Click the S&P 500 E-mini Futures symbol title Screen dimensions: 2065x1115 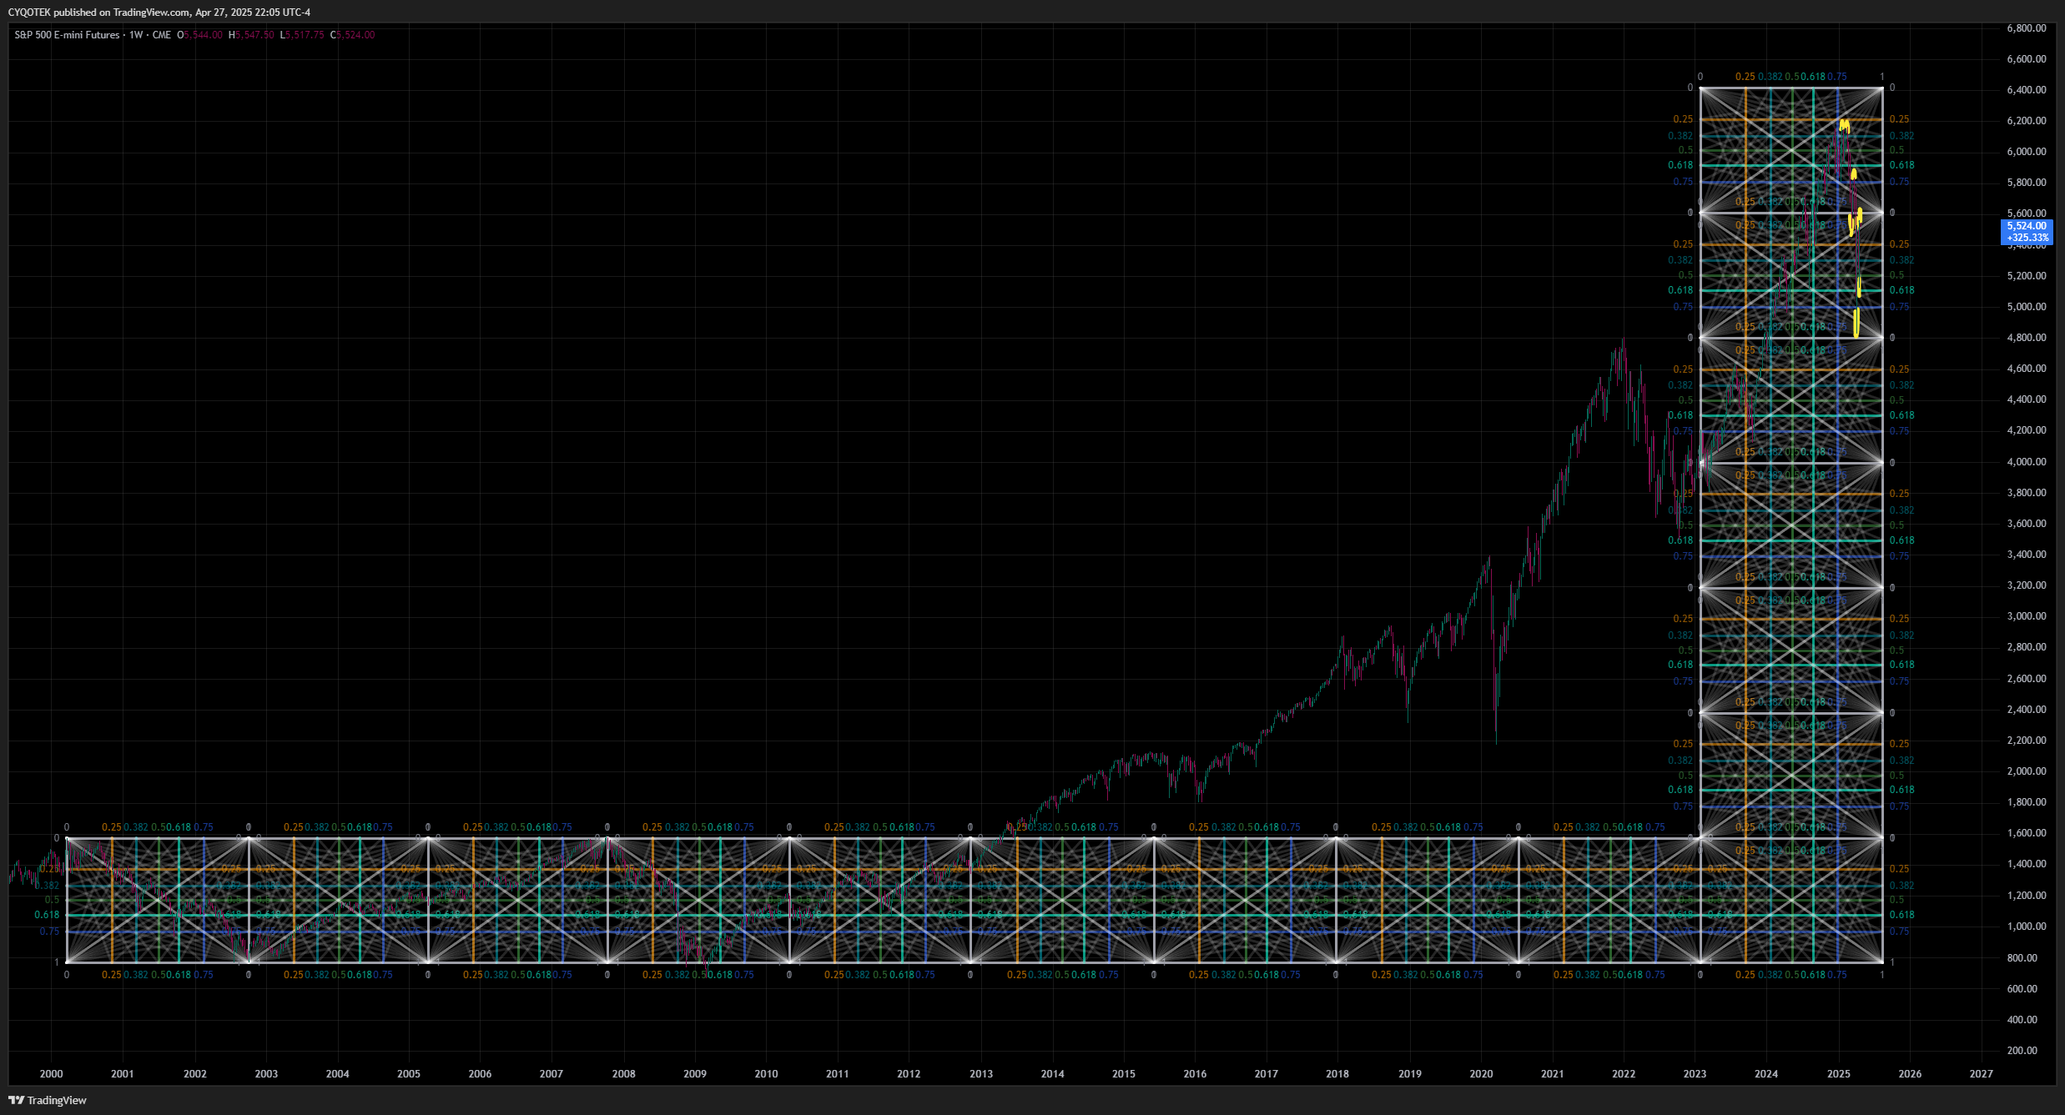point(67,35)
